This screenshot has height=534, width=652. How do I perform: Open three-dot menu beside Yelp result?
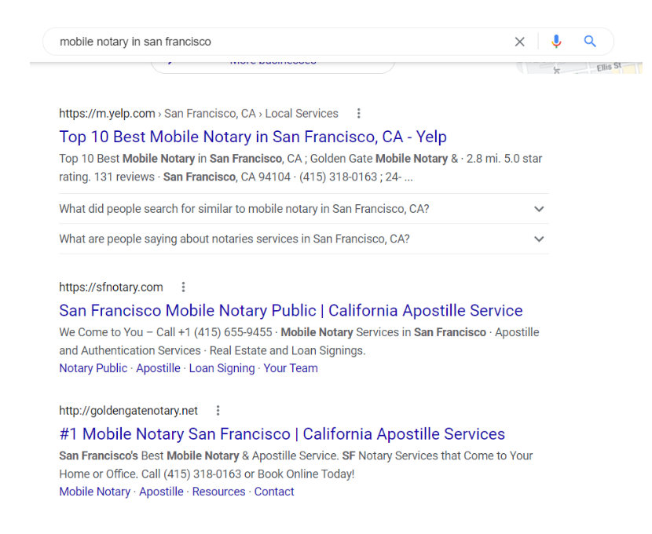(x=359, y=114)
